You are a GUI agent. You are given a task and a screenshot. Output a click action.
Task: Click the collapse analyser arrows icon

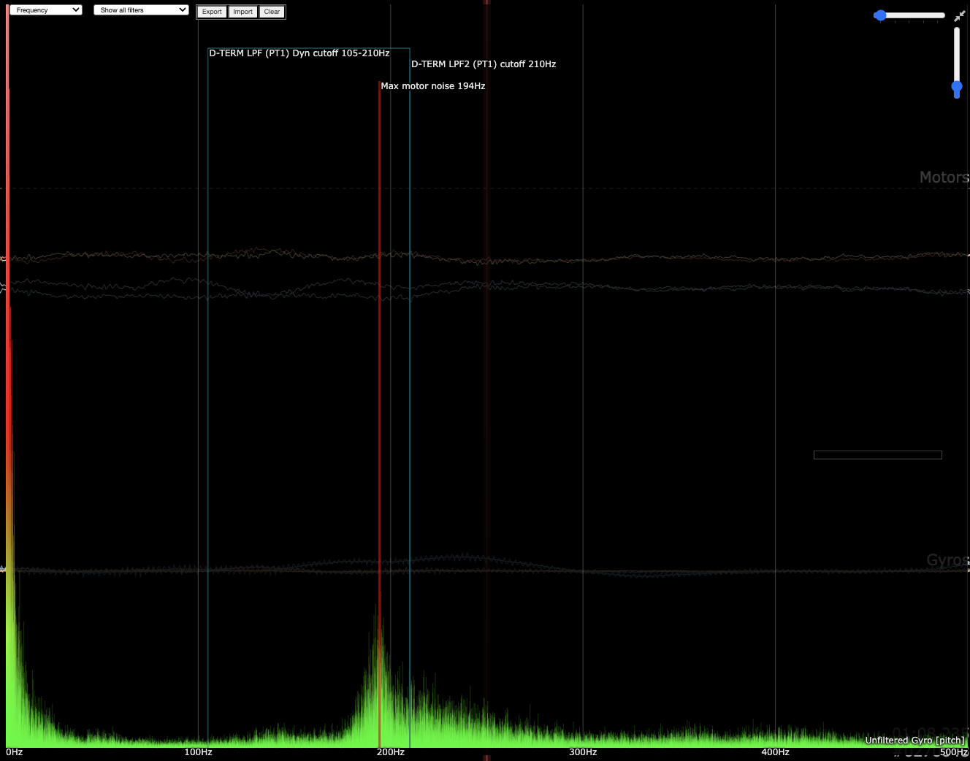point(959,16)
